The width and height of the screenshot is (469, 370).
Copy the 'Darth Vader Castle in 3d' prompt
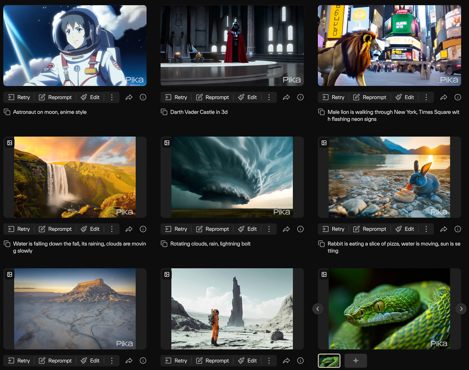click(x=164, y=112)
